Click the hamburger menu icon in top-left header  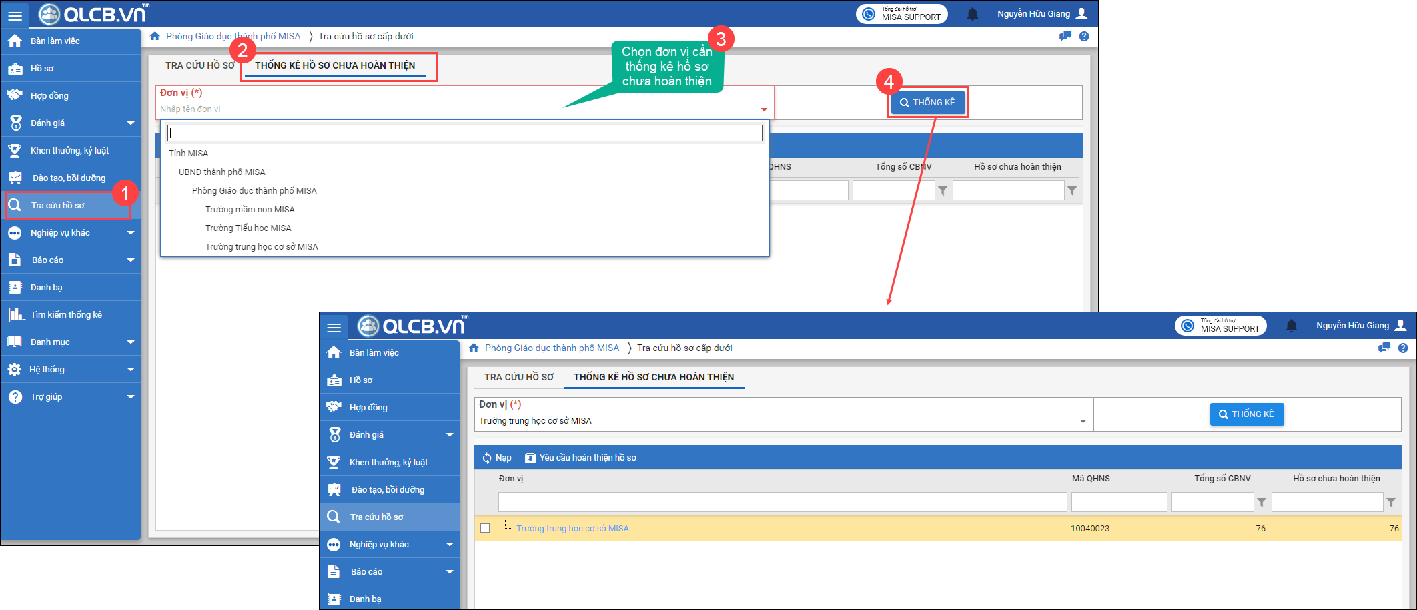15,15
